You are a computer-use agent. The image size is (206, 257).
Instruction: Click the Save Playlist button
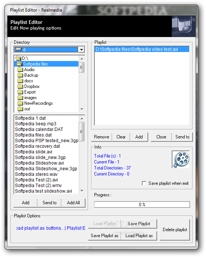click(139, 224)
